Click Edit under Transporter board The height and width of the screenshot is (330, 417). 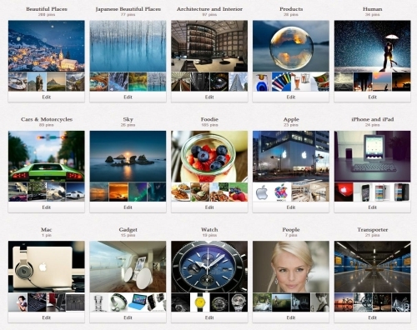click(x=372, y=317)
